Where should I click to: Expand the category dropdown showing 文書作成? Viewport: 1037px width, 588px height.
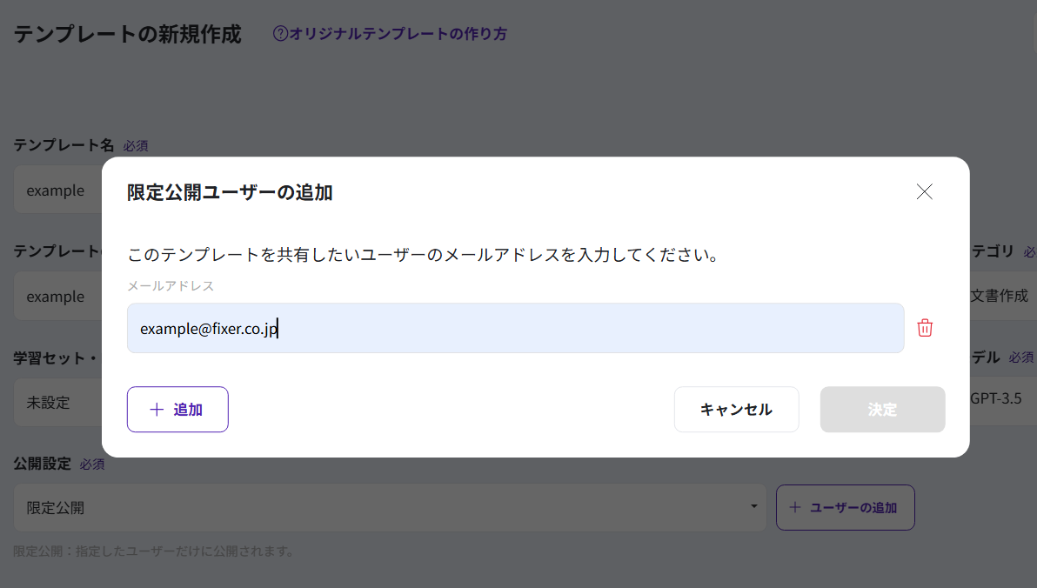1000,296
